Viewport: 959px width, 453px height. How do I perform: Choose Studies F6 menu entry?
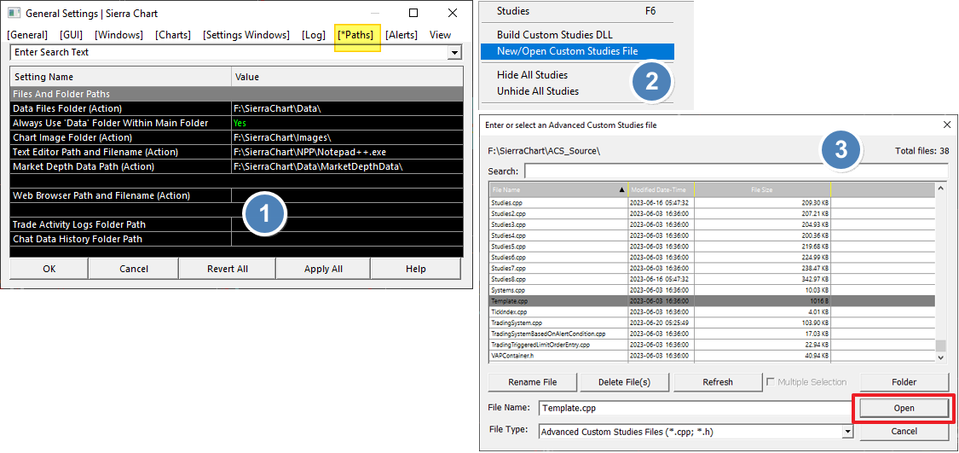pyautogui.click(x=577, y=11)
